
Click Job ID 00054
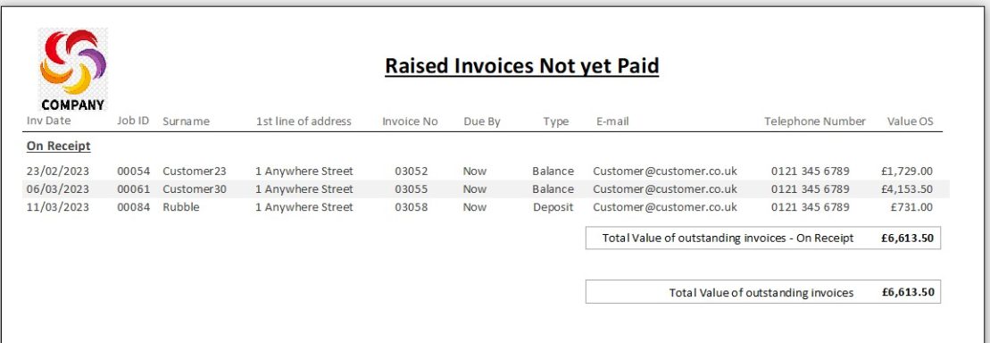pos(134,171)
